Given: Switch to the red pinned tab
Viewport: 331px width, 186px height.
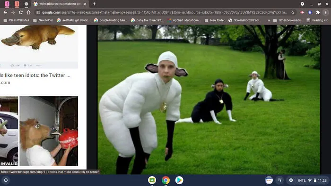Looking at the screenshot, I should (17, 4).
